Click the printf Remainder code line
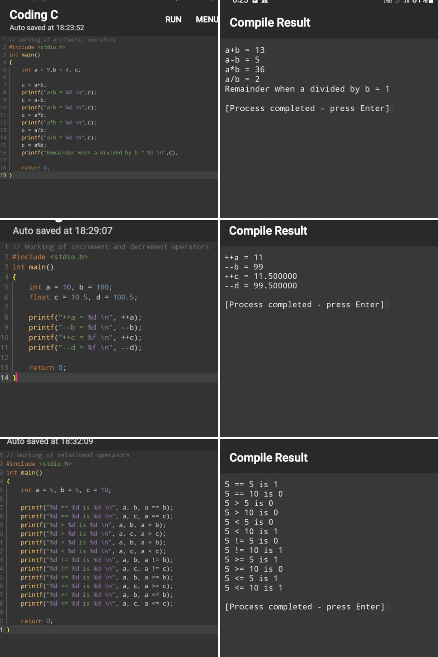 (100, 153)
